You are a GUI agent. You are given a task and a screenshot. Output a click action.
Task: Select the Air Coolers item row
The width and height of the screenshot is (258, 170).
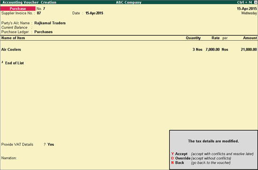click(x=129, y=50)
